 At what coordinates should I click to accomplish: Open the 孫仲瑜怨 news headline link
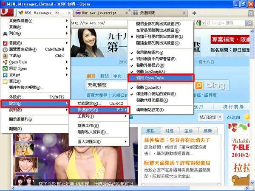click(177, 140)
